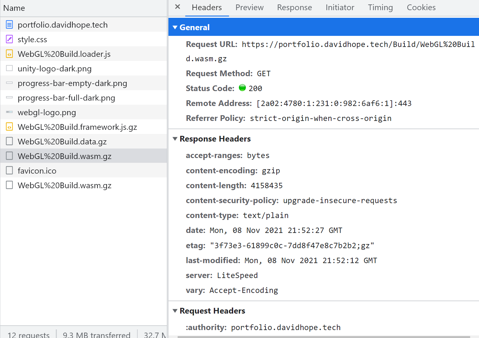Select the unity-logo-dark.png request

click(x=84, y=68)
